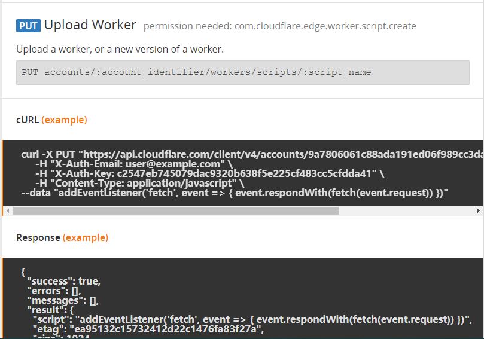Select the permission needed text

click(279, 26)
